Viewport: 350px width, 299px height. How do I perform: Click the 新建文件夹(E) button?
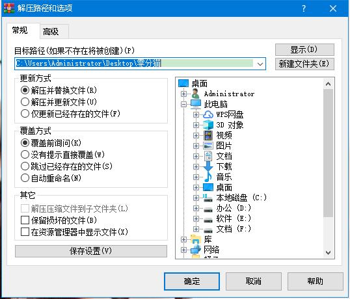[x=304, y=64]
